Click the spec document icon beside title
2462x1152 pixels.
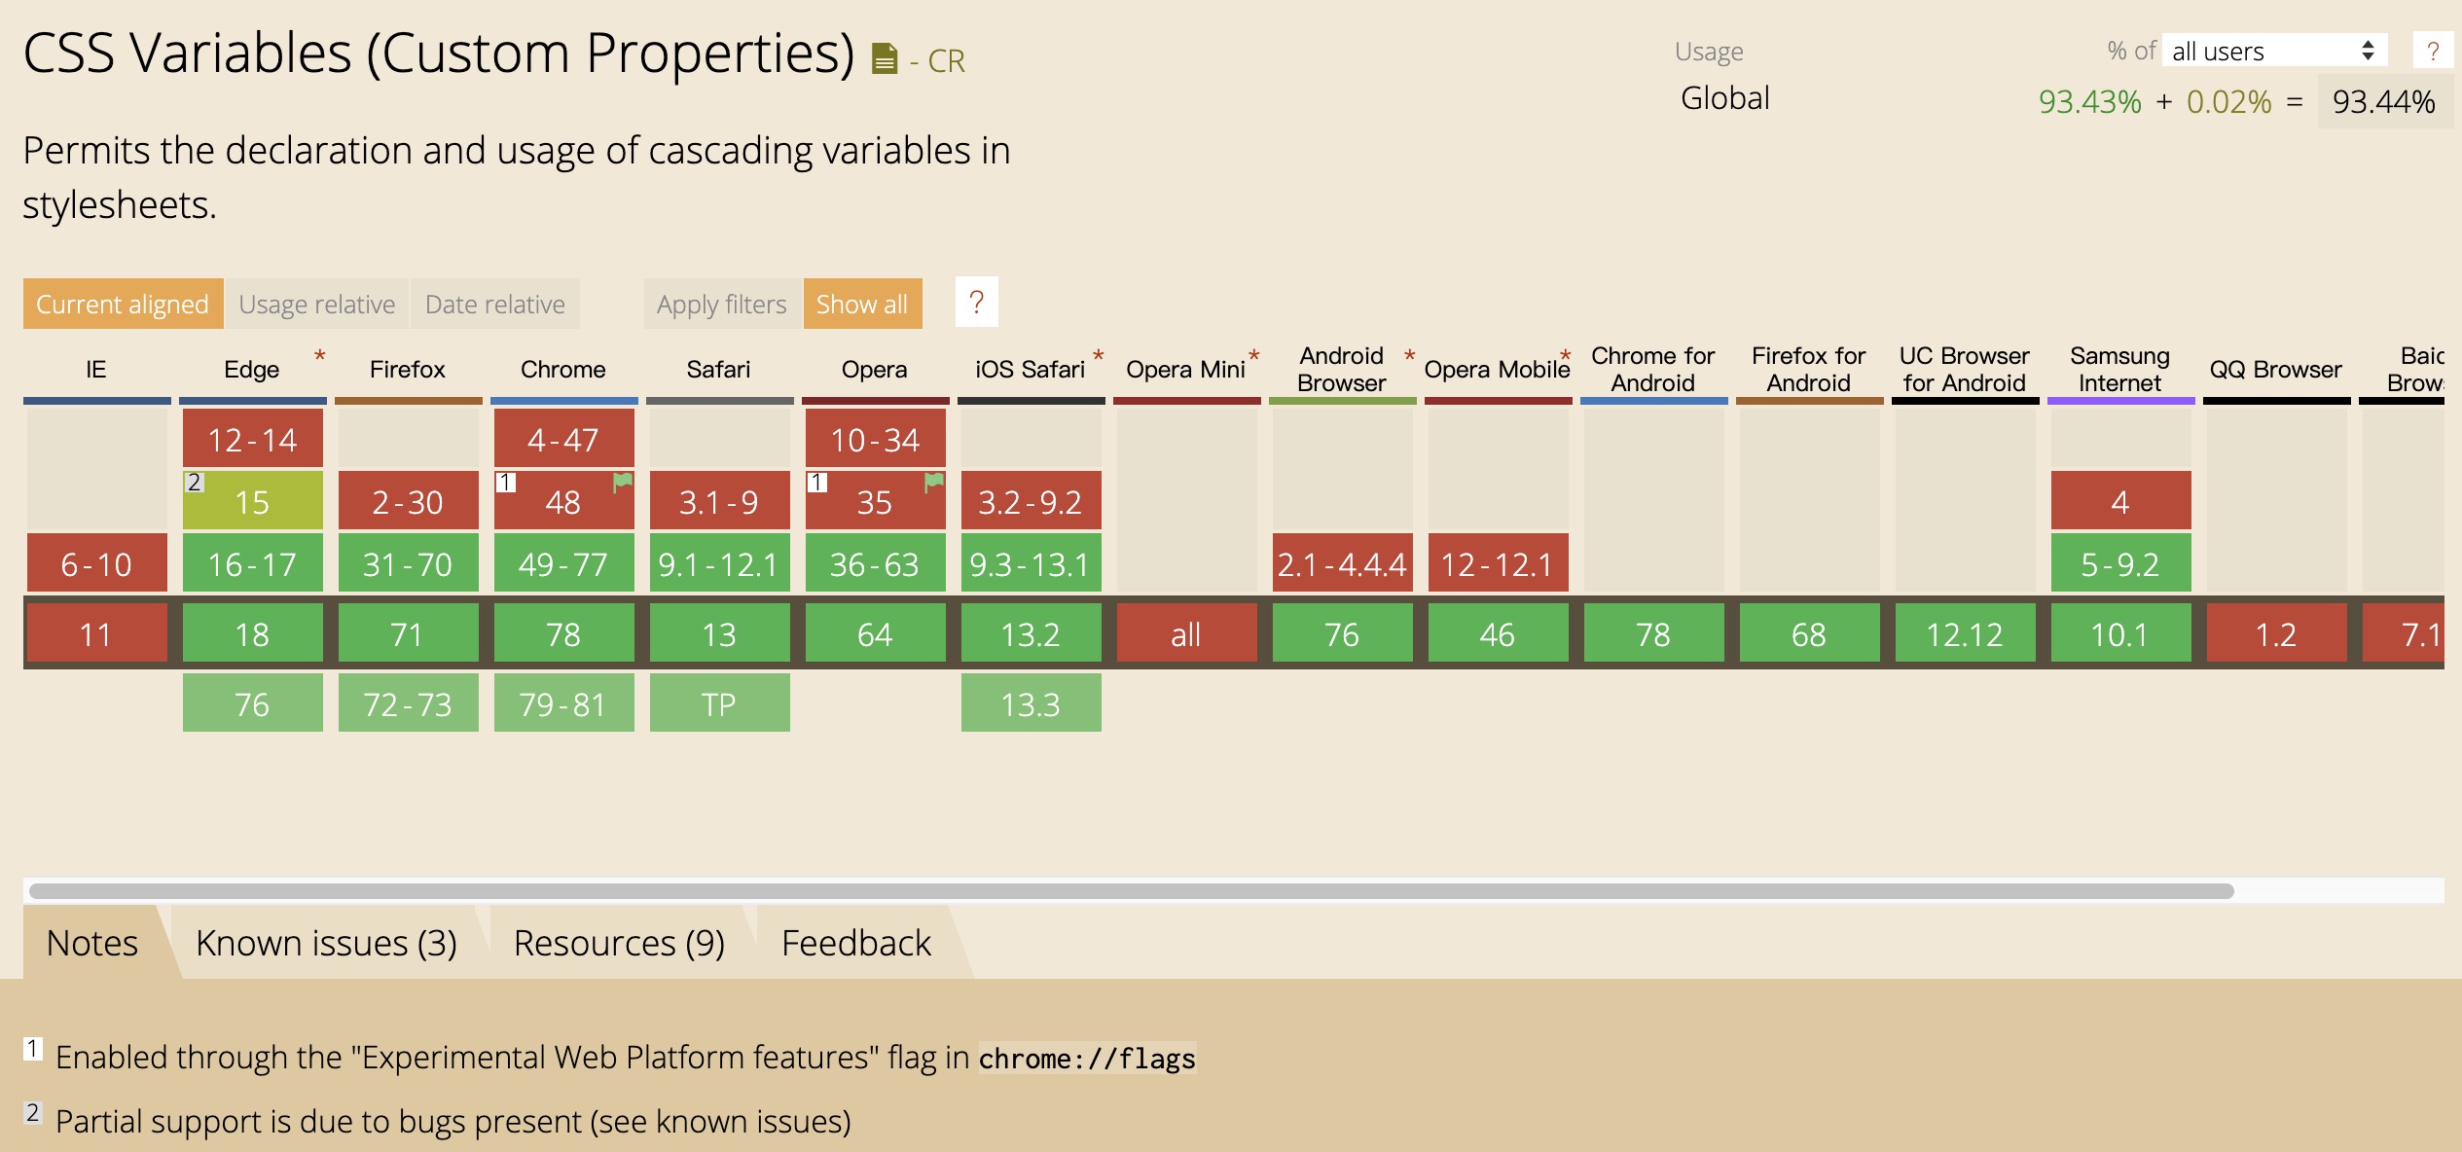tap(884, 59)
